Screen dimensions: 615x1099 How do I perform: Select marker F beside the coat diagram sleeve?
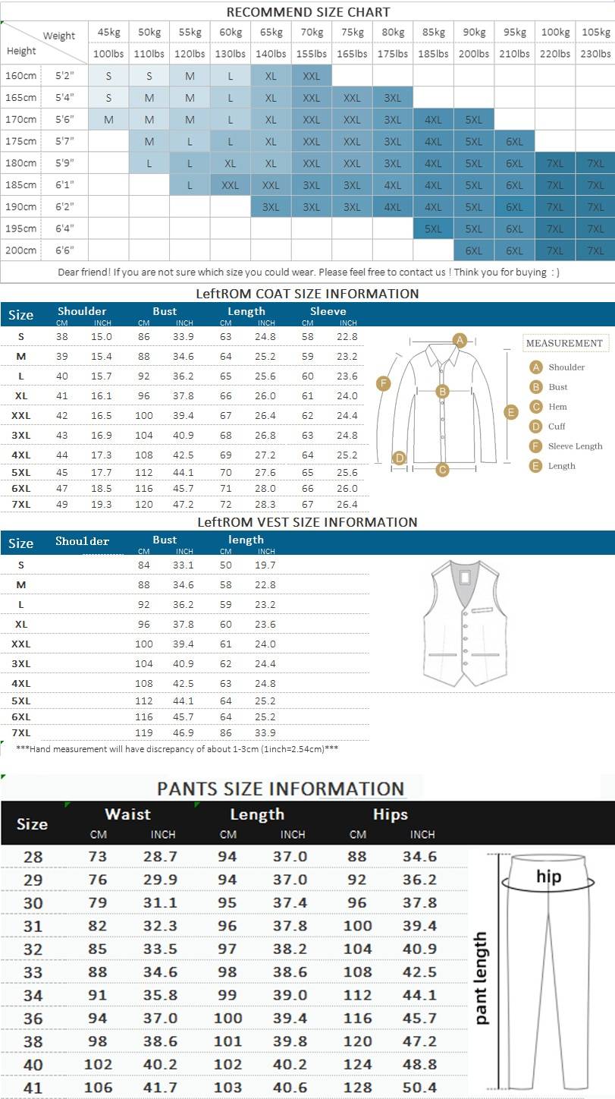coord(384,383)
